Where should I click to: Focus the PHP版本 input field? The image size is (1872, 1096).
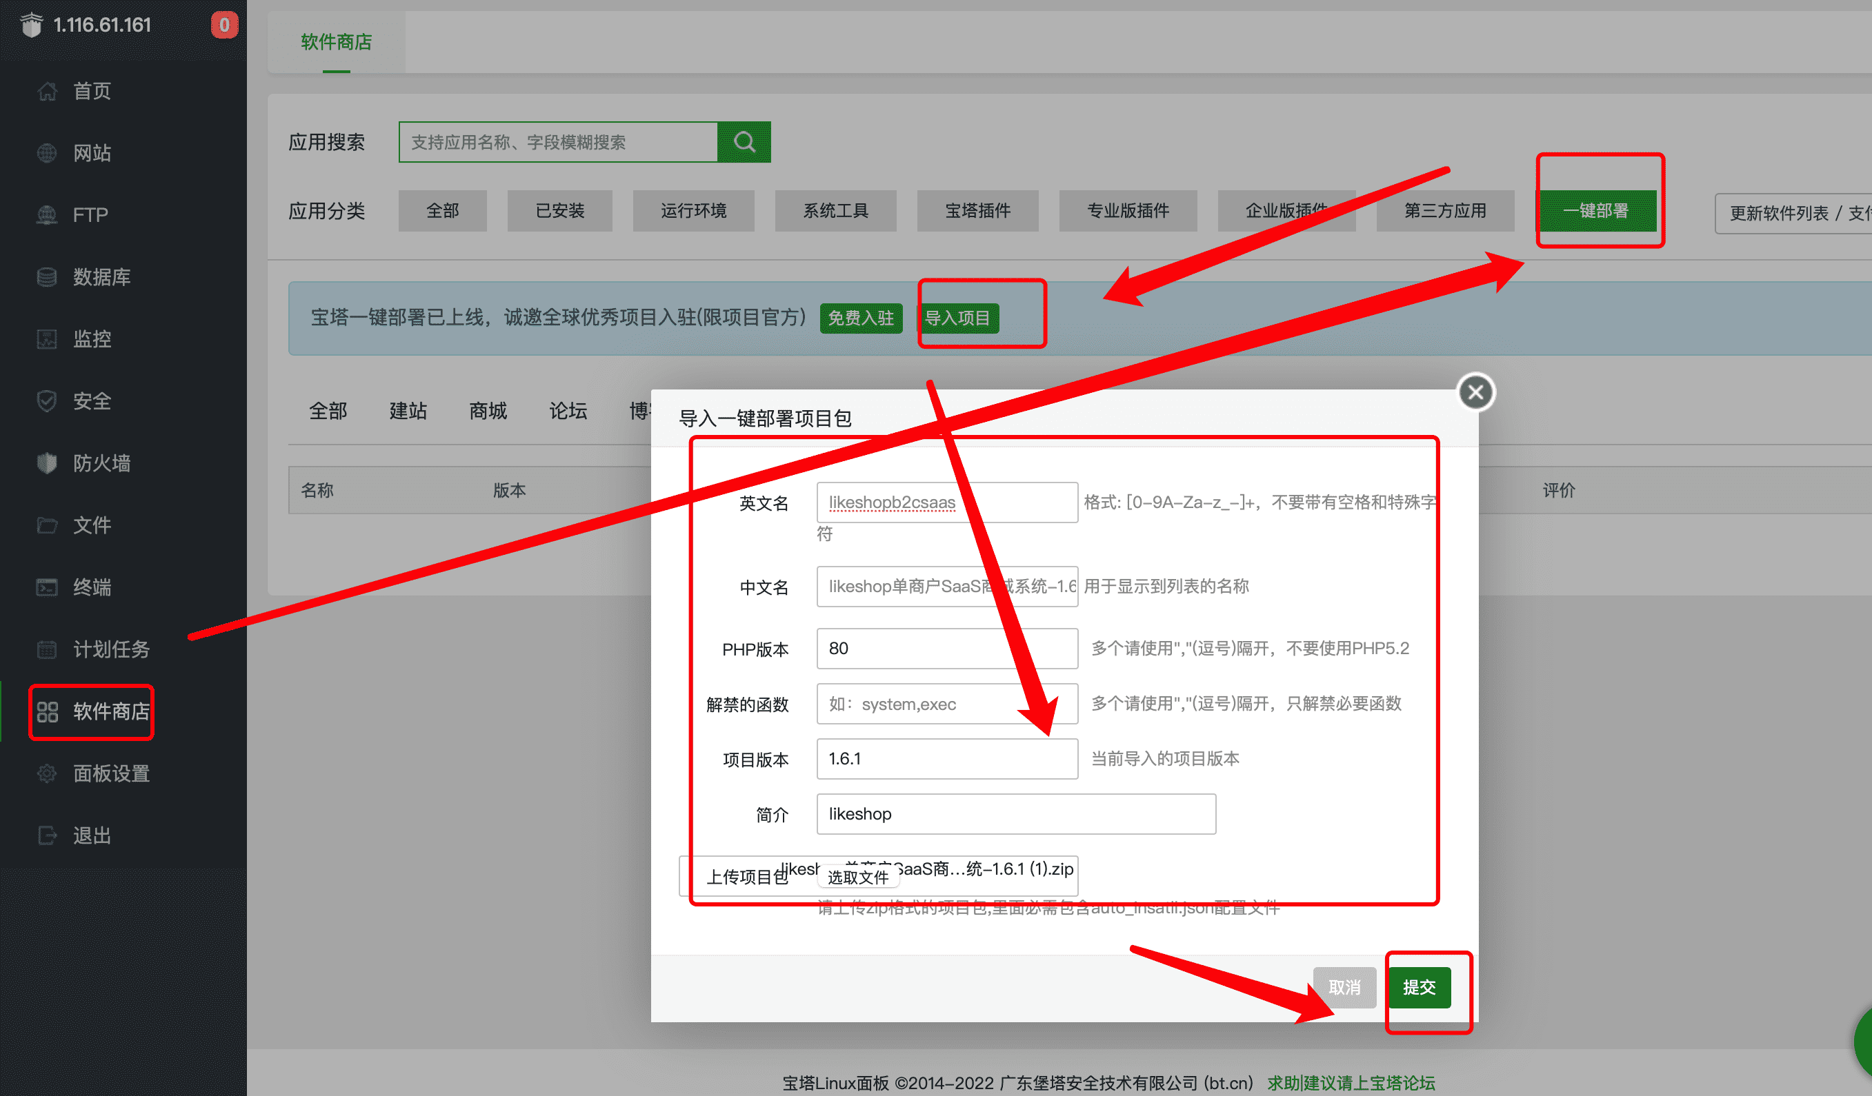coord(947,648)
